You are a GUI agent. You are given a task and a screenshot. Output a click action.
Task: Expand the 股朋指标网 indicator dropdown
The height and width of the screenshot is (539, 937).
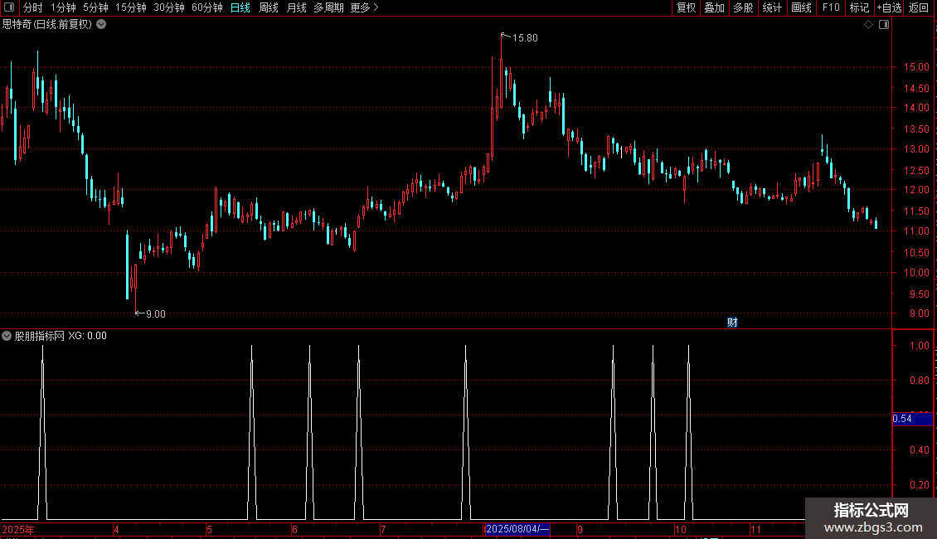(x=7, y=336)
